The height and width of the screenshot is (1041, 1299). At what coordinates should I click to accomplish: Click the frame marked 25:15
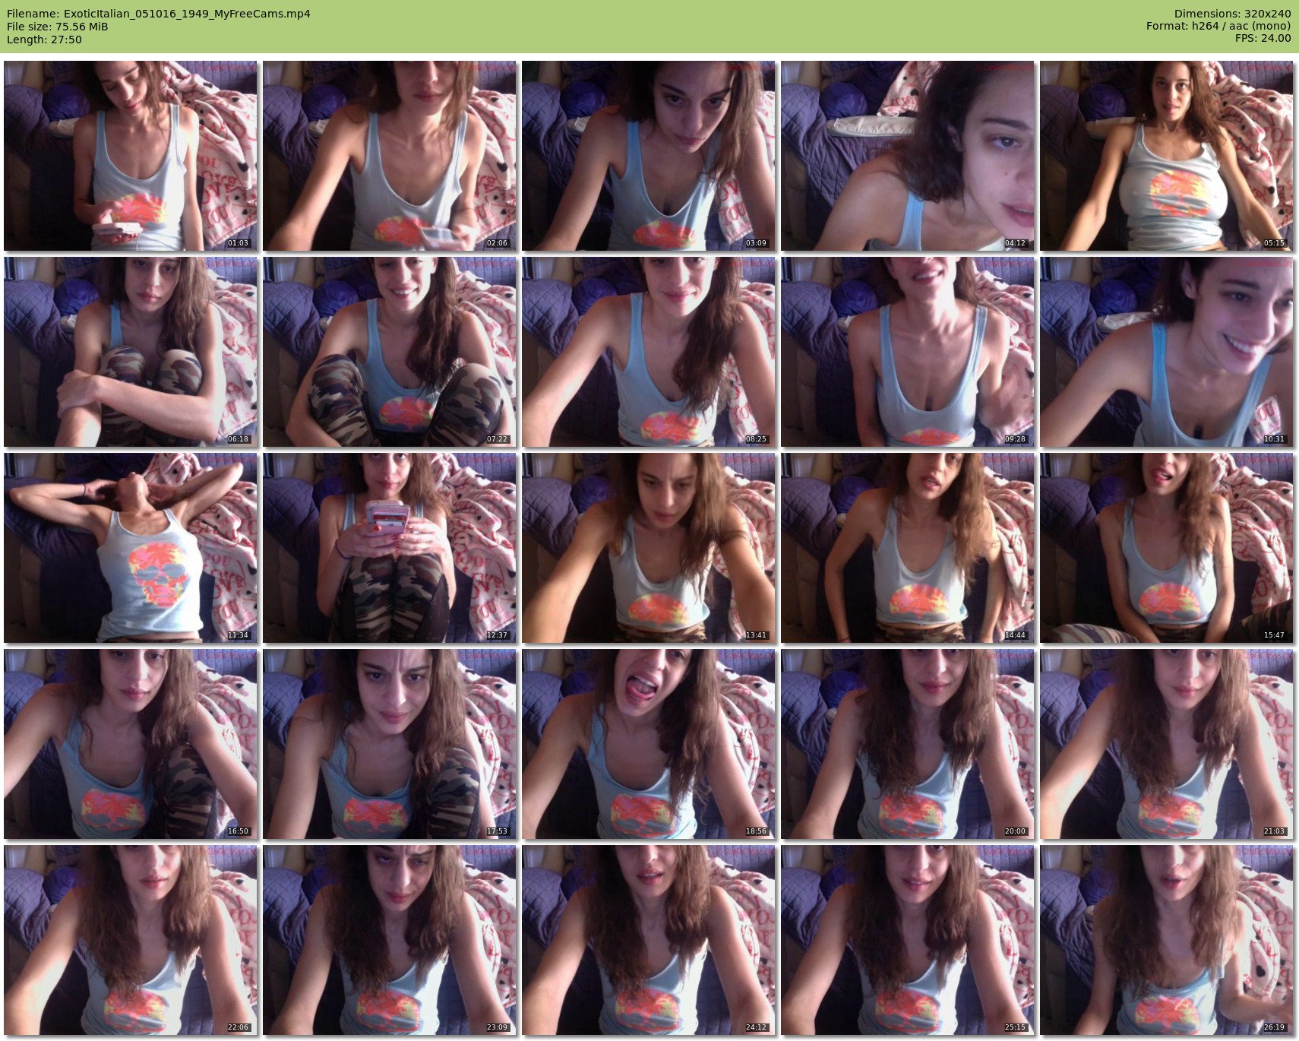coord(907,940)
